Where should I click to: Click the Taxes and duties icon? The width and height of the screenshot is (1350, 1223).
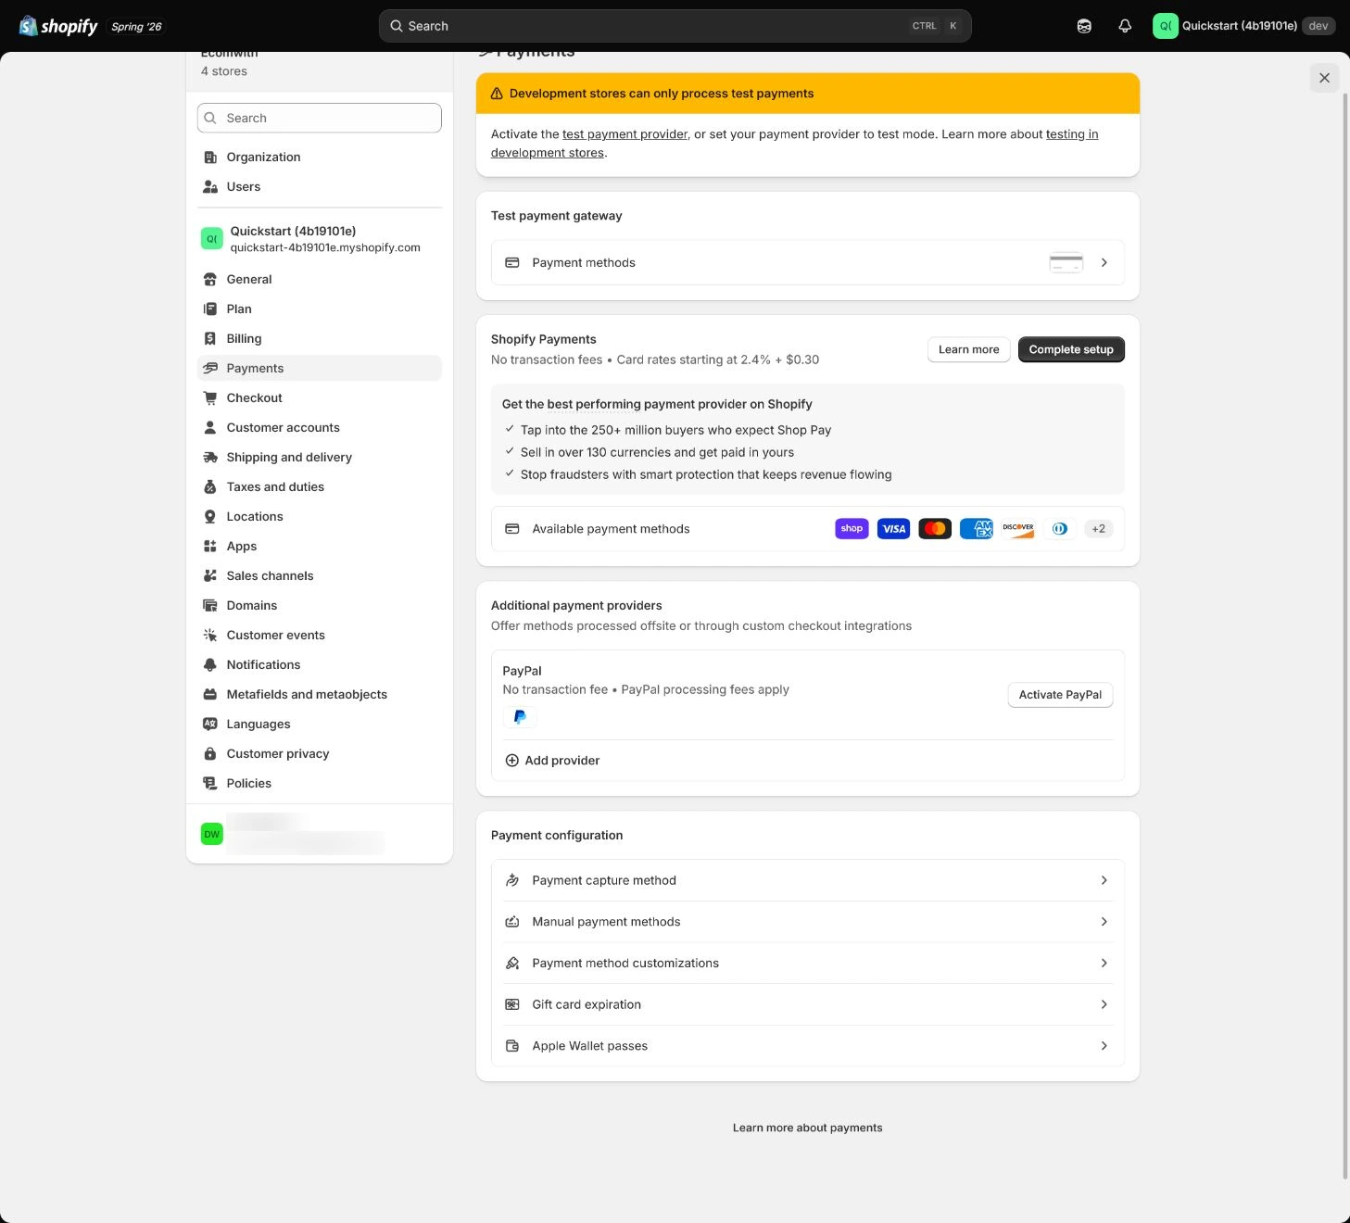pyautogui.click(x=210, y=487)
